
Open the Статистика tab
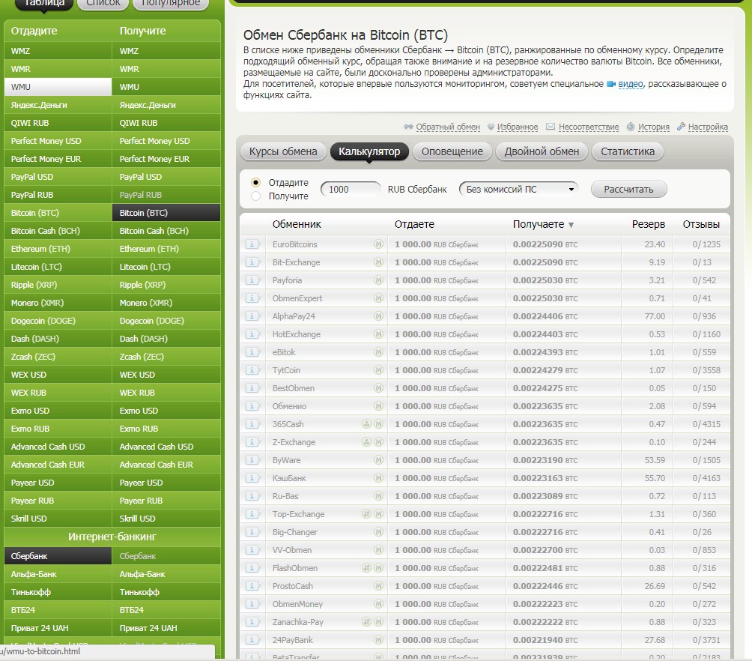(628, 151)
